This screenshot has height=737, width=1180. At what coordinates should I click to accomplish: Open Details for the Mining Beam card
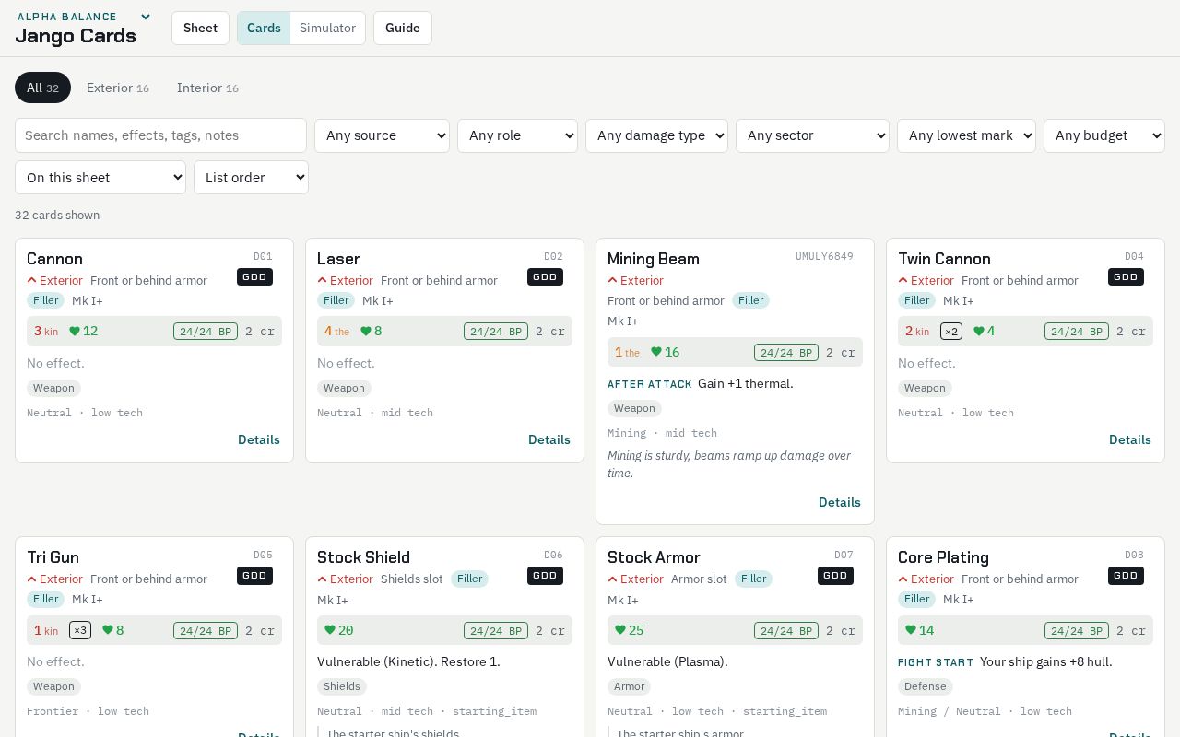[x=840, y=502]
